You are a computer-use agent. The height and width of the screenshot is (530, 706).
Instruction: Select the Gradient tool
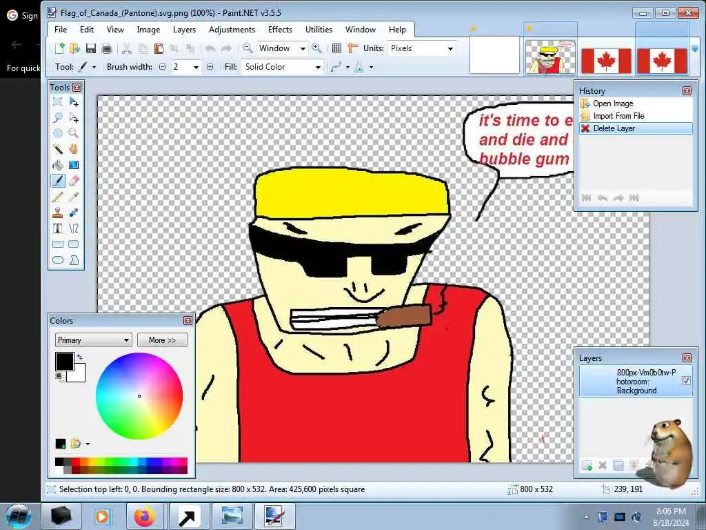[74, 165]
